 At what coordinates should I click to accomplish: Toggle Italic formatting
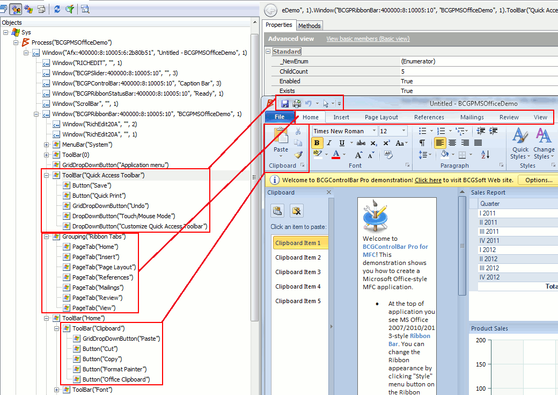tap(329, 143)
